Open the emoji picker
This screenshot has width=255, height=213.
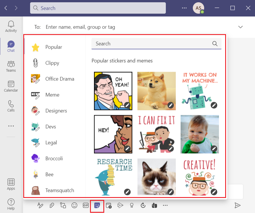(74, 205)
